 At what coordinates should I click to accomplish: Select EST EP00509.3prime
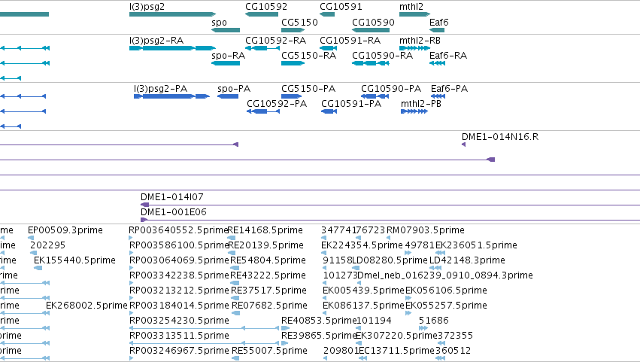pos(65,230)
